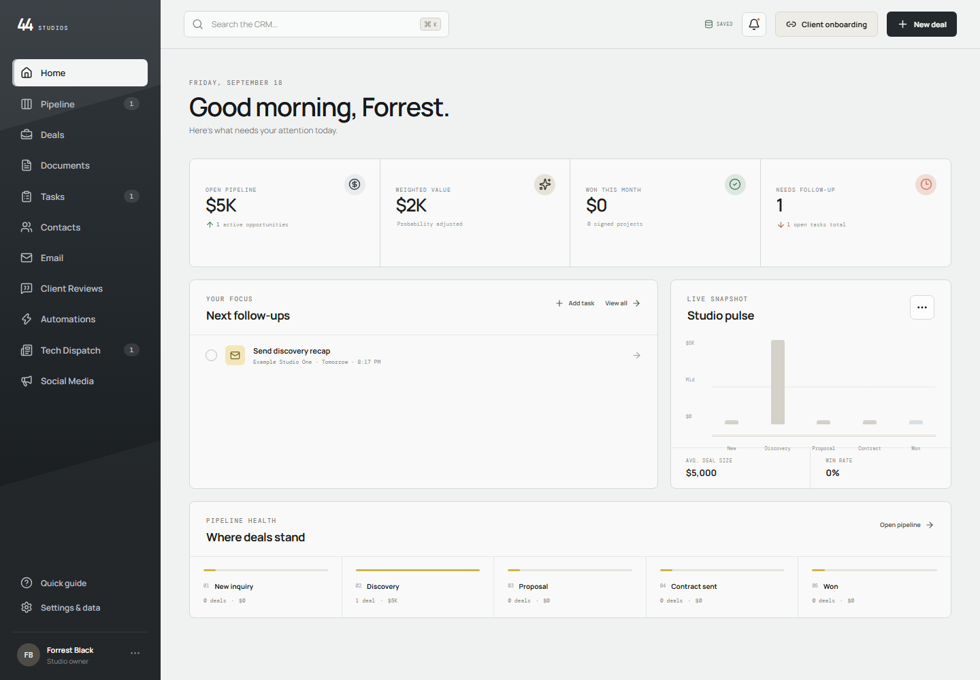This screenshot has height=680, width=980.
Task: Open the notifications bell
Action: tap(754, 24)
